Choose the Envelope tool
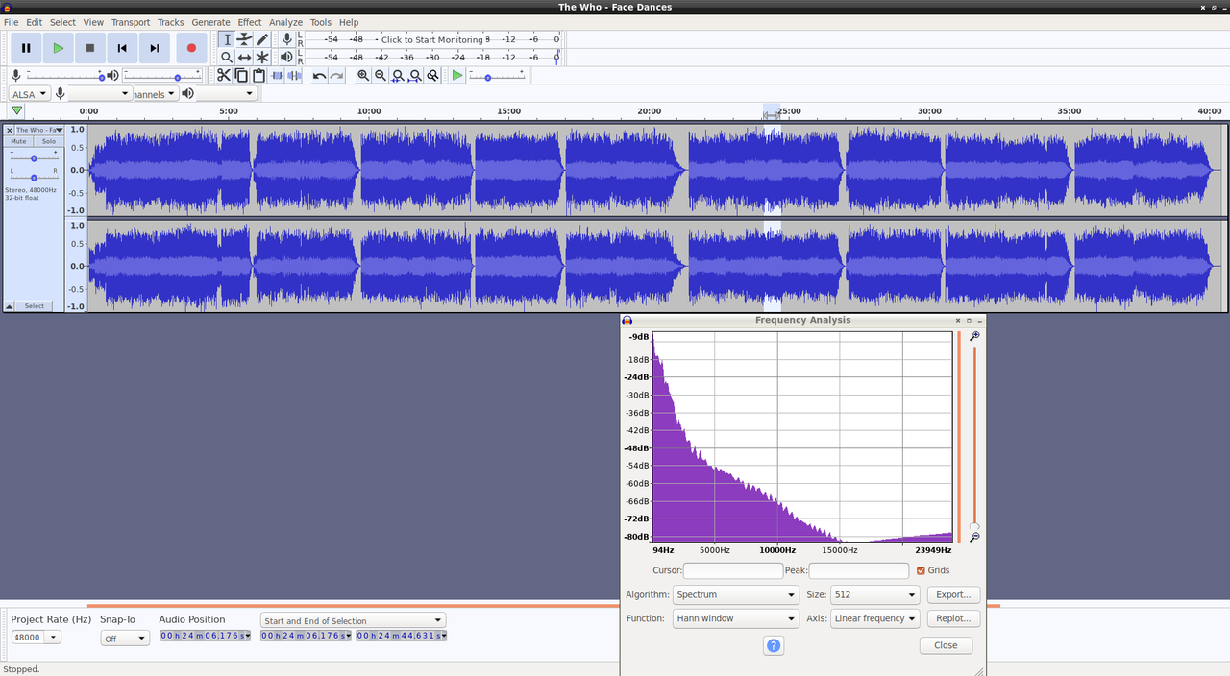Image resolution: width=1230 pixels, height=676 pixels. [x=244, y=39]
